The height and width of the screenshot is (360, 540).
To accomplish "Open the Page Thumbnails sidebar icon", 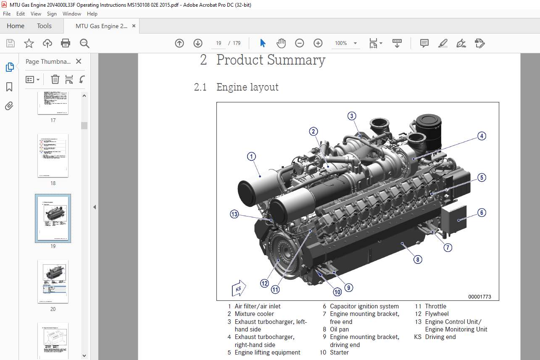I will (x=9, y=67).
